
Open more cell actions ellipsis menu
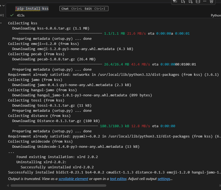(205, 1)
